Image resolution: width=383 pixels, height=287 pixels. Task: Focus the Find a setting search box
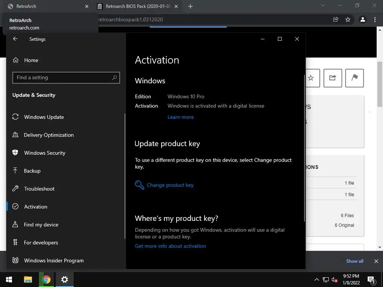click(x=66, y=78)
